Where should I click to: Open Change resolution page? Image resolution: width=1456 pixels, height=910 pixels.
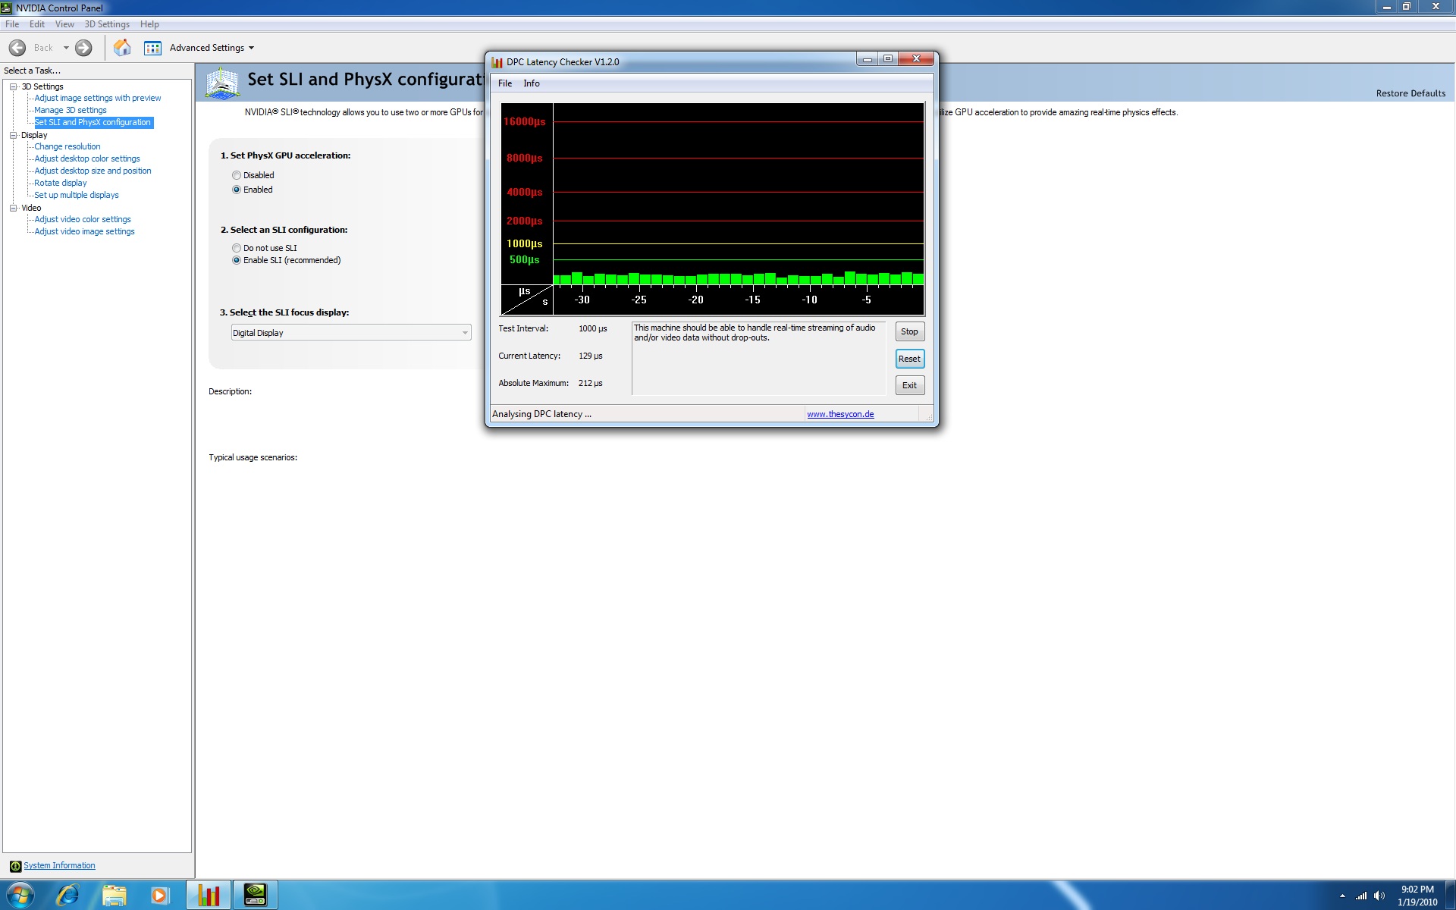tap(67, 146)
